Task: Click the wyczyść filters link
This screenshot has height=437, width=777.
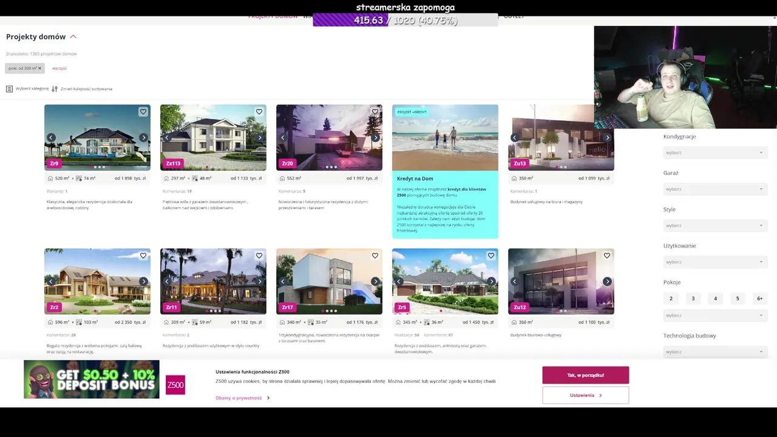Action: (59, 69)
